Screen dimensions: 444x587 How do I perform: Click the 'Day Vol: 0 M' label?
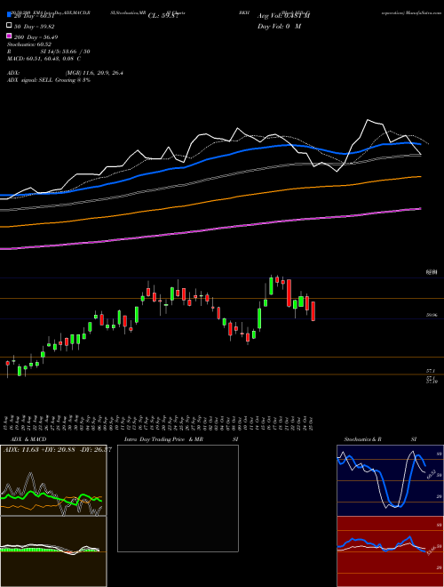(x=279, y=26)
